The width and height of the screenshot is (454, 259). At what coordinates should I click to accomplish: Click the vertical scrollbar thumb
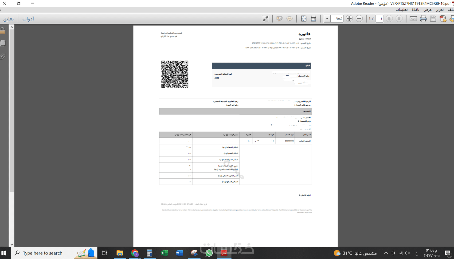[12, 111]
